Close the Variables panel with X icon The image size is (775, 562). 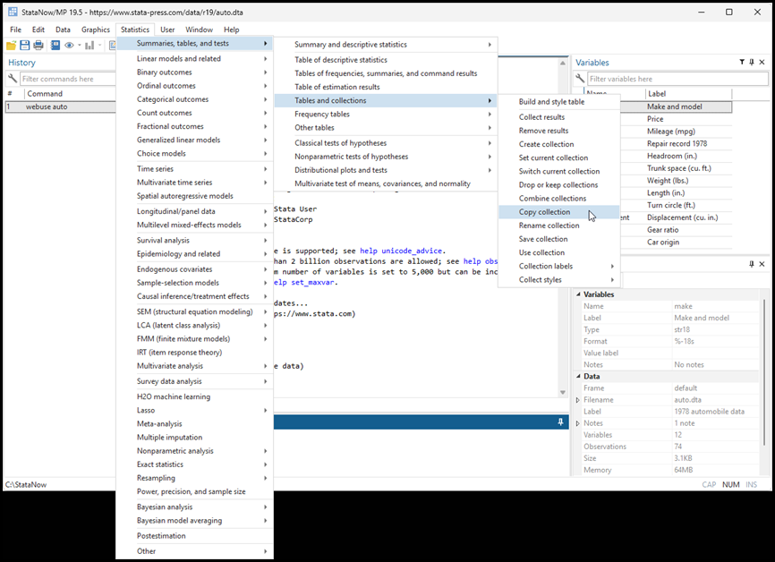coord(762,63)
